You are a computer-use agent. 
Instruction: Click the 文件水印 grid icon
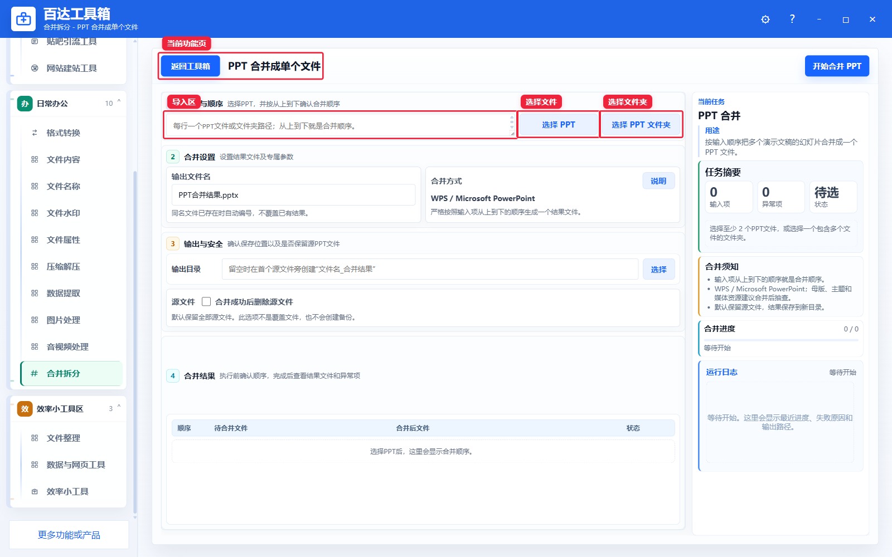(35, 213)
